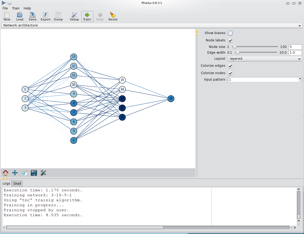304x234 pixels.
Task: Click network node 3
Action: pyautogui.click(x=25, y=108)
